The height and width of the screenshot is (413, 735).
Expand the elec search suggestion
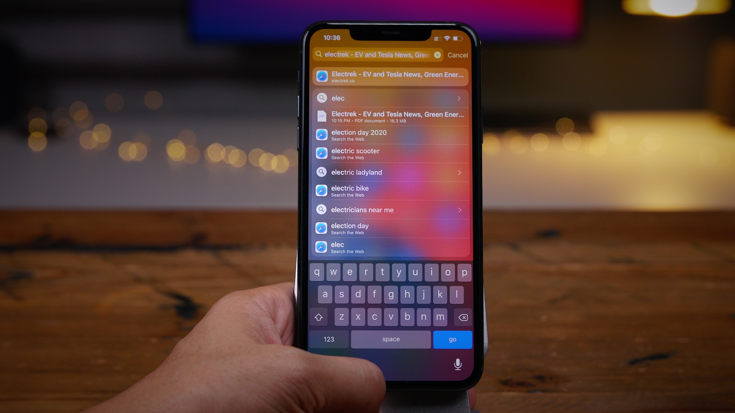pos(458,98)
